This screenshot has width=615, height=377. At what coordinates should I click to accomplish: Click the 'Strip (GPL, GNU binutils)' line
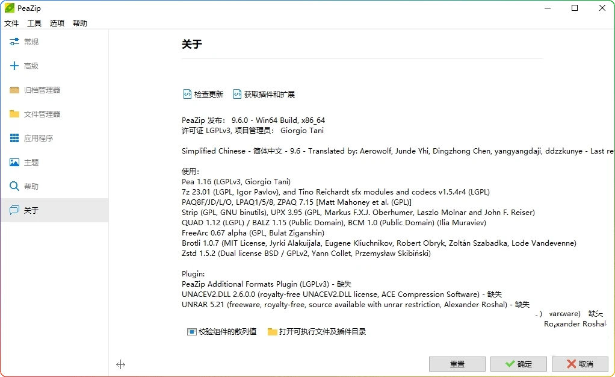click(359, 212)
